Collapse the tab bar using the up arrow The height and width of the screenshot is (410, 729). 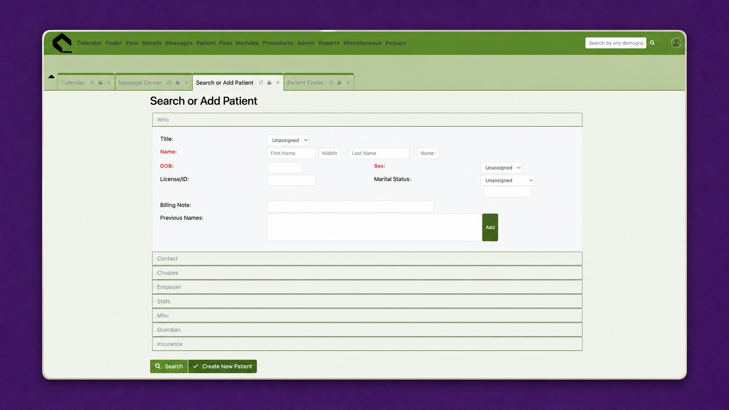pyautogui.click(x=51, y=77)
